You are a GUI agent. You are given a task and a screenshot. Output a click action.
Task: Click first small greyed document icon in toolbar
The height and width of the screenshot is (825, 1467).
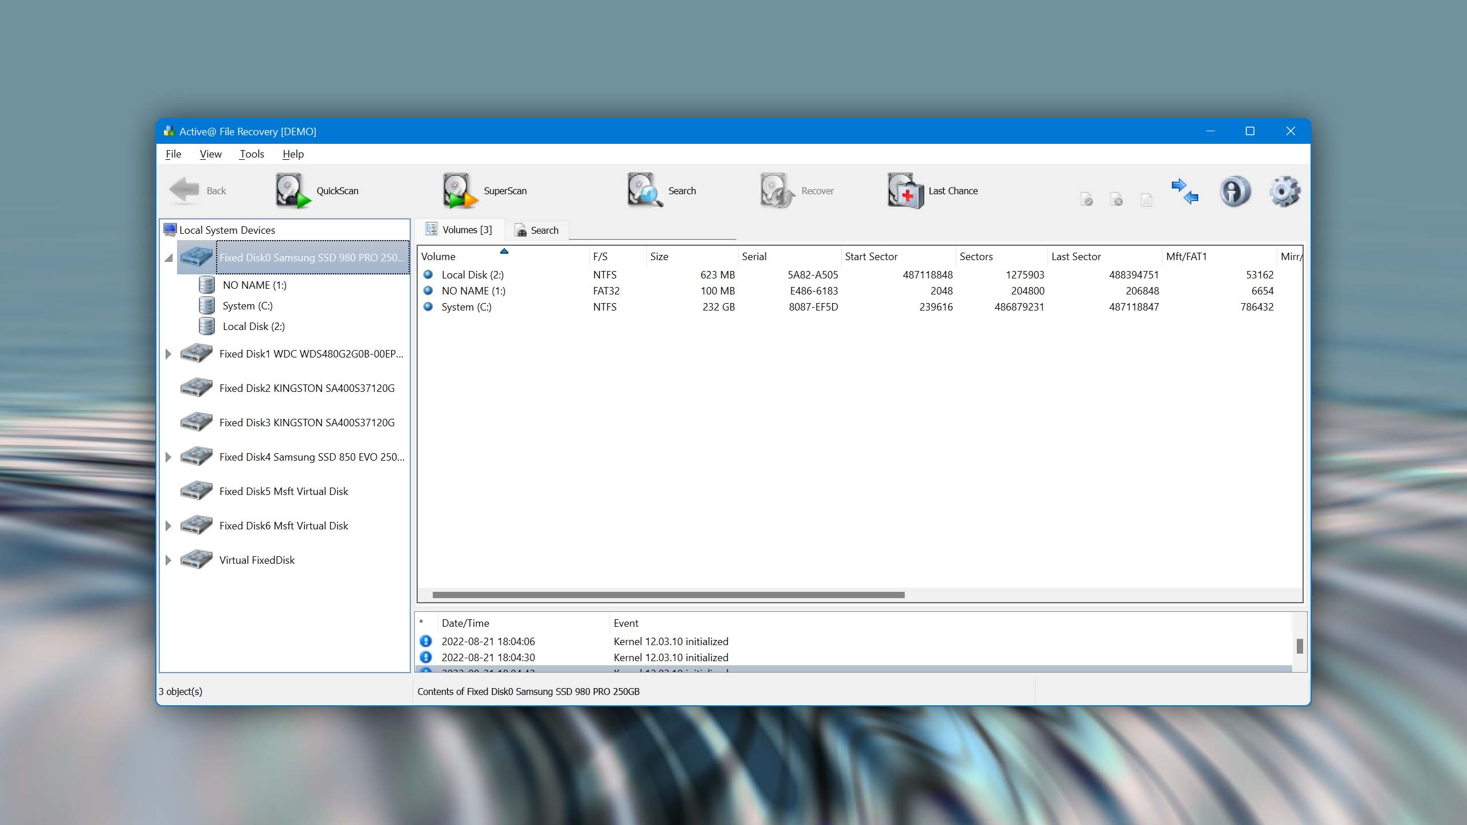click(1086, 199)
